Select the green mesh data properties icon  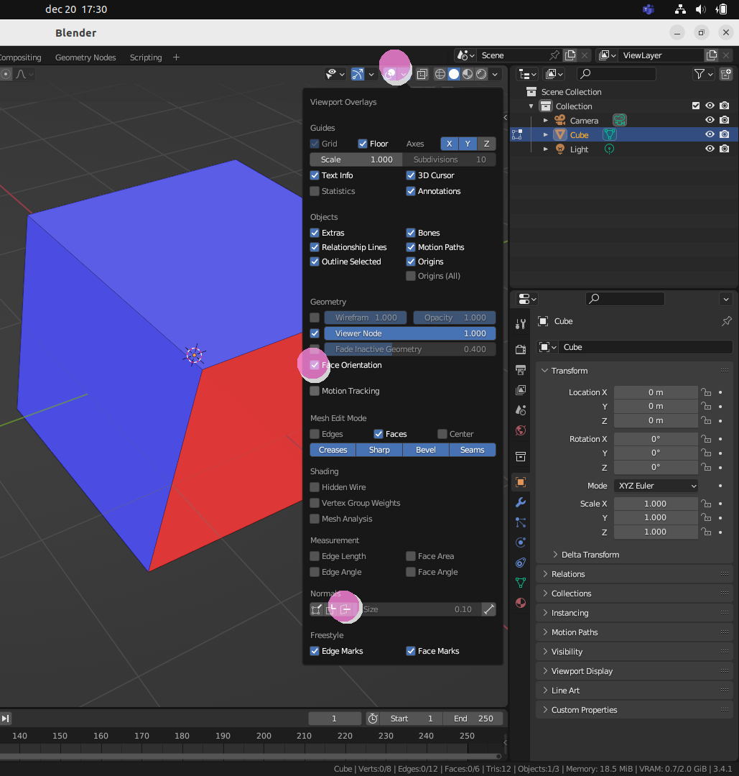point(520,583)
